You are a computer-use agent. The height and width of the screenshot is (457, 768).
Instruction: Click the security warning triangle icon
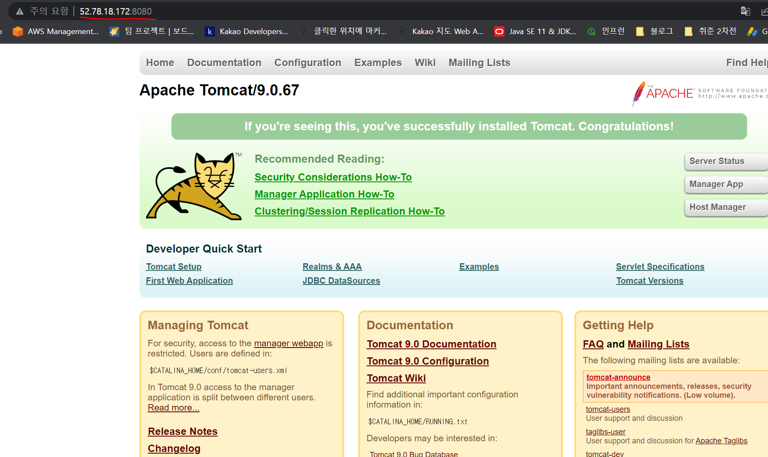(x=20, y=11)
